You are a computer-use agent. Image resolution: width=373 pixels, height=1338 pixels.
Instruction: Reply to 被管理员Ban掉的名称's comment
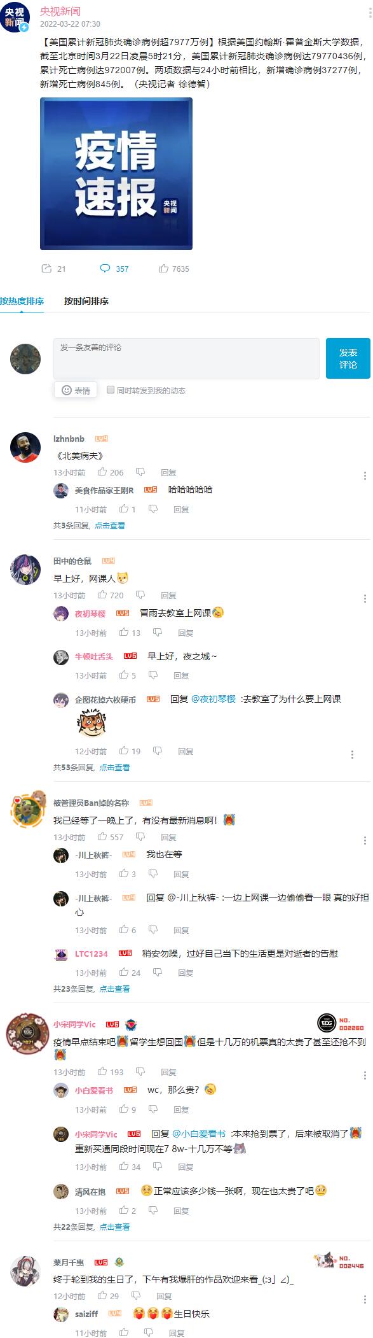168,837
